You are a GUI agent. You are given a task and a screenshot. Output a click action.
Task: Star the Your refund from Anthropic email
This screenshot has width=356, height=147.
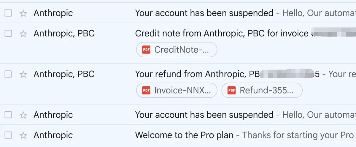pos(23,74)
